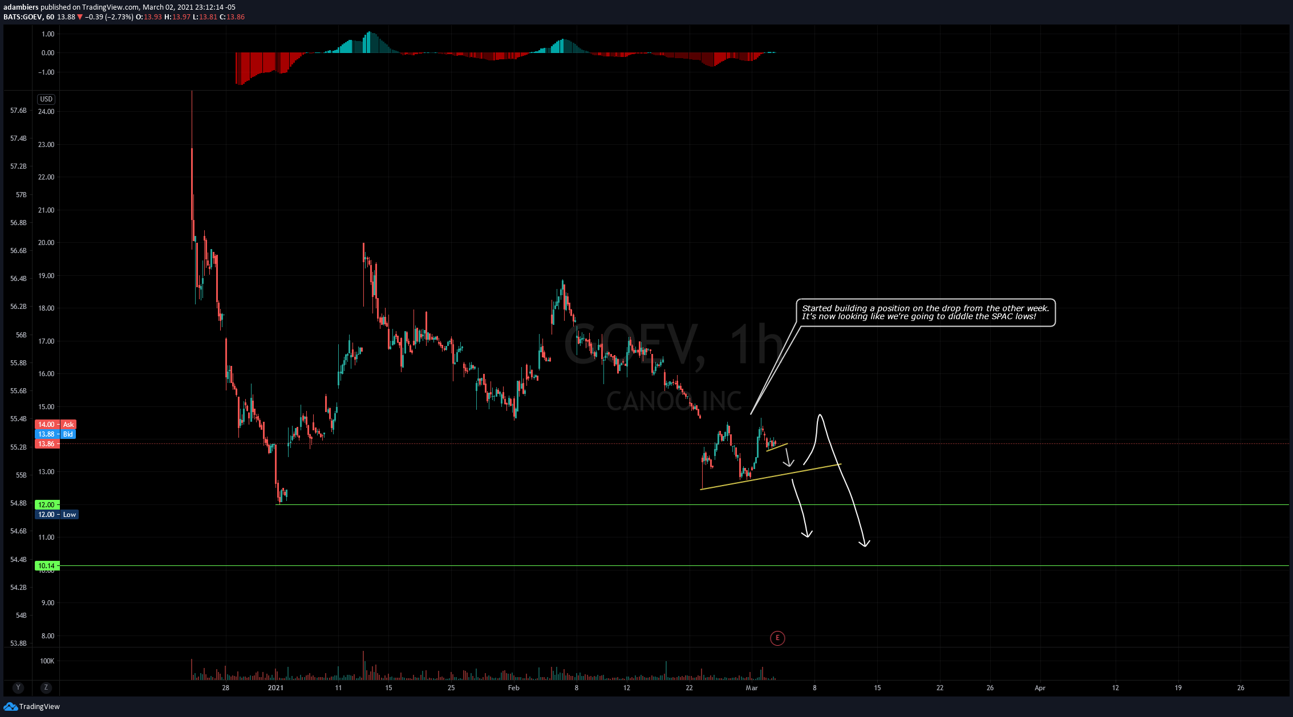Click the high value H:13.97
The image size is (1293, 717).
177,17
